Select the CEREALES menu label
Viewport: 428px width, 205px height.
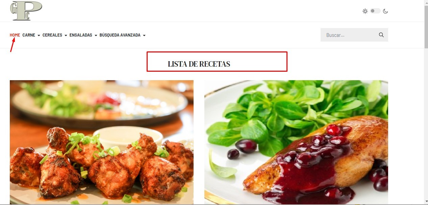point(52,35)
